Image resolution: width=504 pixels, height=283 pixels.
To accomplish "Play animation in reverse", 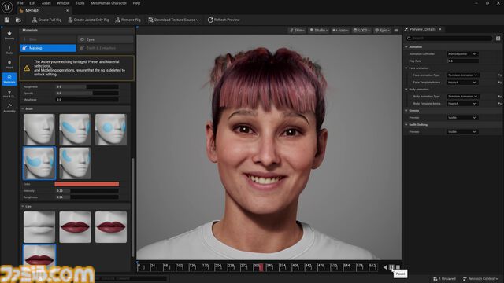I will (x=385, y=267).
